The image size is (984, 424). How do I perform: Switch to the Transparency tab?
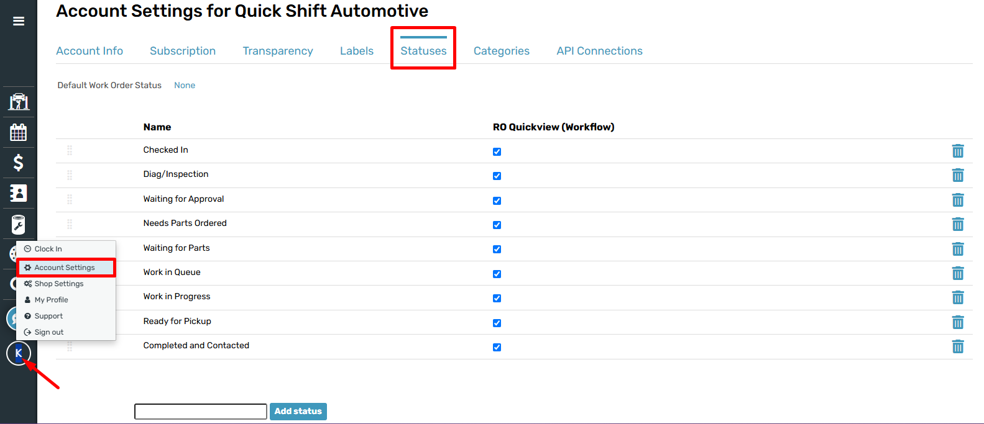pyautogui.click(x=278, y=51)
